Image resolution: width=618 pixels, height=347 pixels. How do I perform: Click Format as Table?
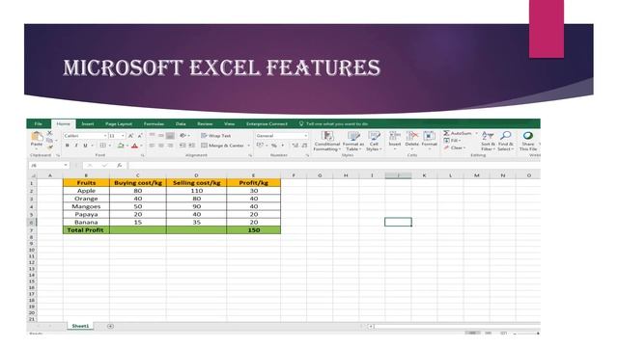[x=353, y=142]
